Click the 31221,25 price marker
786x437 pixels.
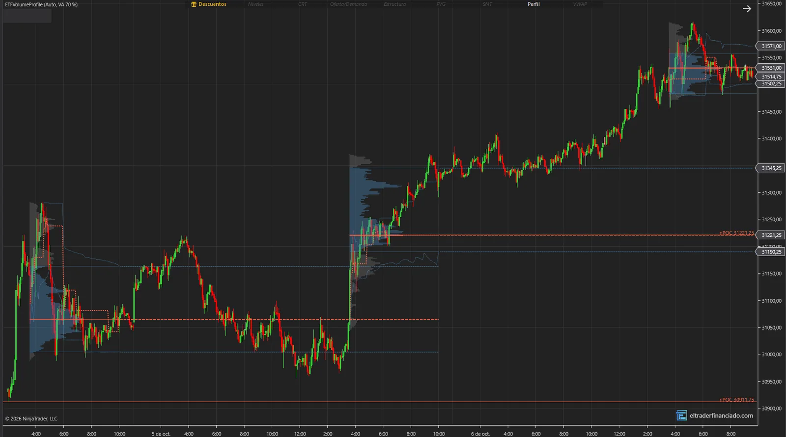click(x=770, y=235)
